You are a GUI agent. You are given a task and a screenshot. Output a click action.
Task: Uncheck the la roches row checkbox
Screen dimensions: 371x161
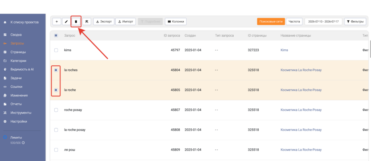click(56, 70)
